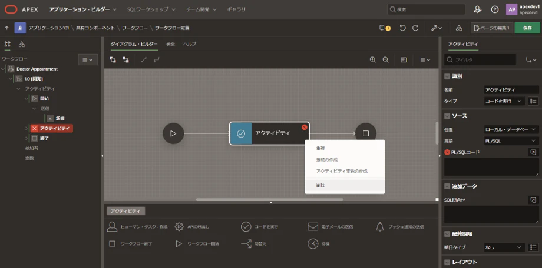The image size is (542, 268).
Task: Toggle the diagram navigator window icon
Action: pyautogui.click(x=404, y=60)
